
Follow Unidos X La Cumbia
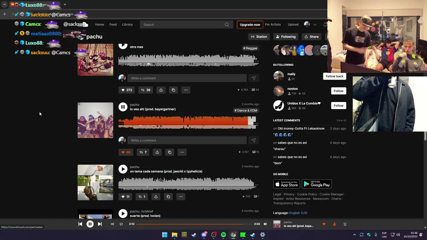tap(338, 106)
